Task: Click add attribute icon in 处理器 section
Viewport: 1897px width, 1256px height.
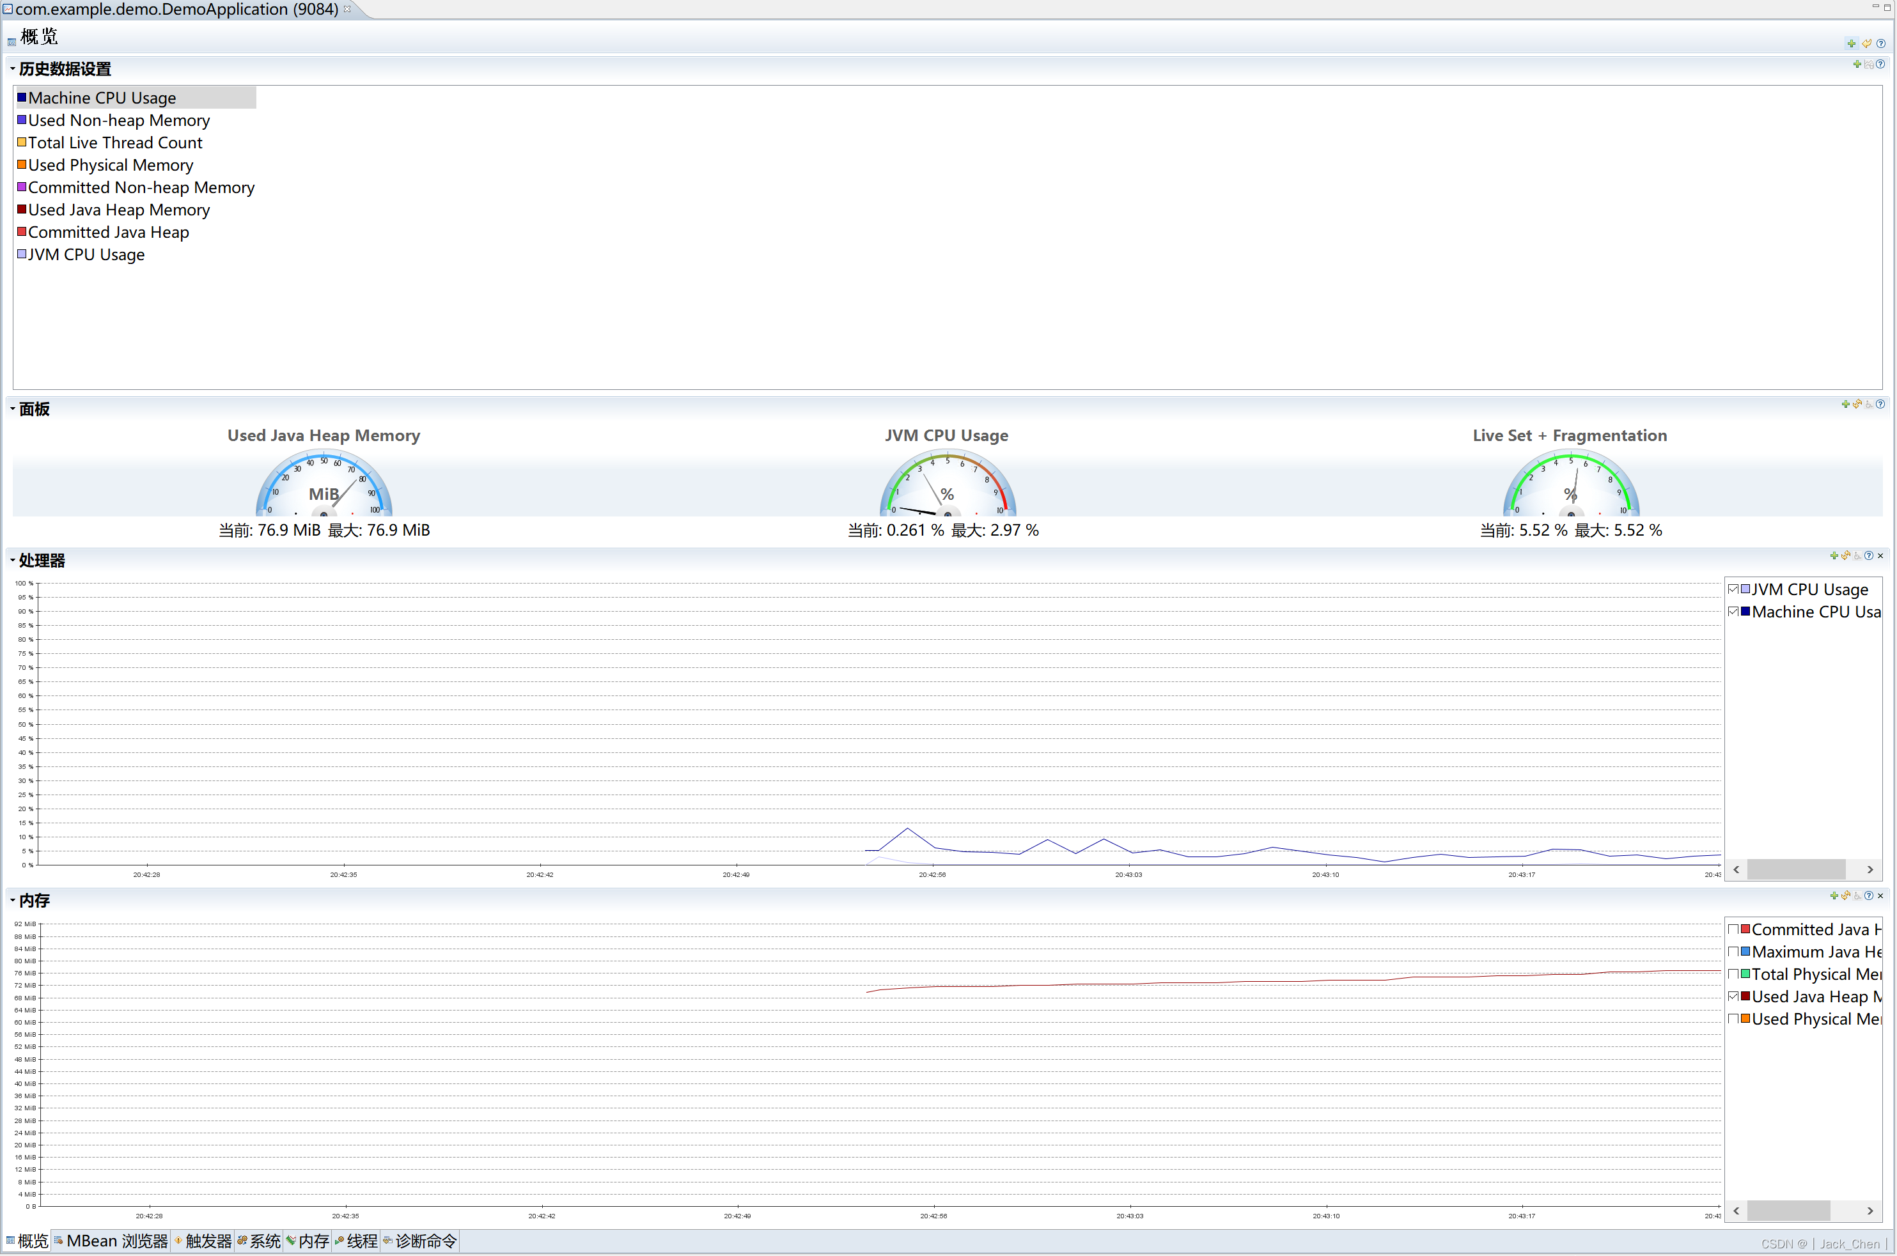Action: 1834,556
